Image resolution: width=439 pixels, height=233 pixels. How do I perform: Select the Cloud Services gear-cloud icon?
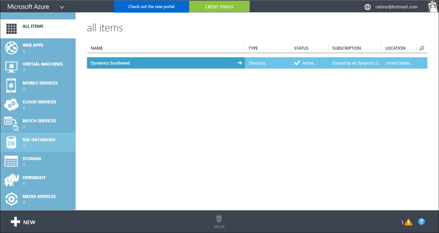point(11,104)
